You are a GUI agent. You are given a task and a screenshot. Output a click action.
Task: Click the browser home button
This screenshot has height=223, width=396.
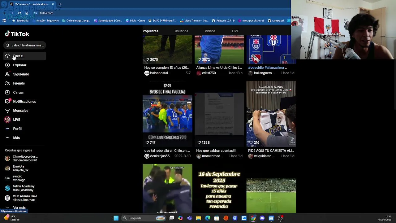[x=27, y=13]
